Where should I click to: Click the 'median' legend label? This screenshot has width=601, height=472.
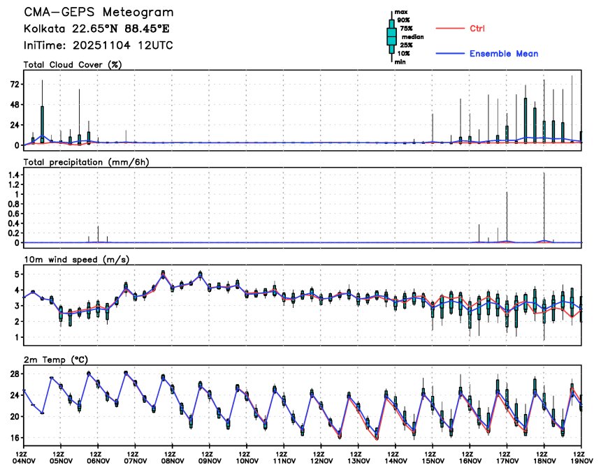[412, 37]
